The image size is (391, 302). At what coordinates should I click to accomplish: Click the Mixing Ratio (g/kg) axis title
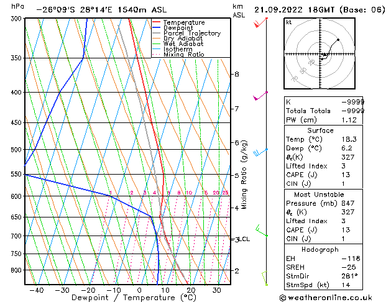(x=244, y=175)
